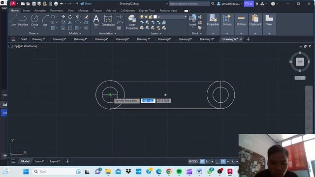Expand the Annotation panel
The image size is (315, 177).
coord(107,33)
